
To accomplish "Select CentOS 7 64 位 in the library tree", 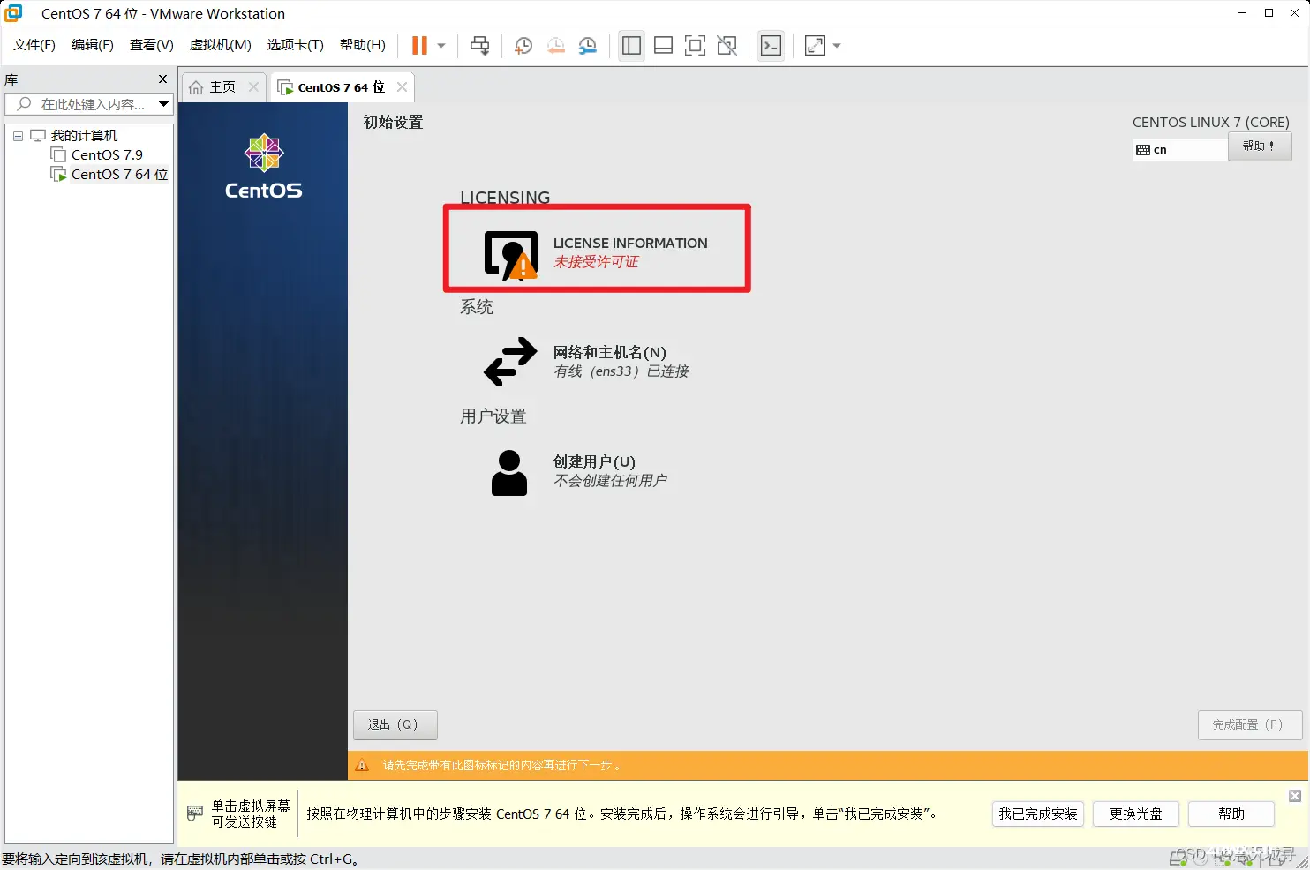I will [x=119, y=175].
